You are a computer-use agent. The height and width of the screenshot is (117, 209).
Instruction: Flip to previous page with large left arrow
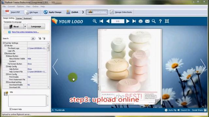click(x=55, y=67)
